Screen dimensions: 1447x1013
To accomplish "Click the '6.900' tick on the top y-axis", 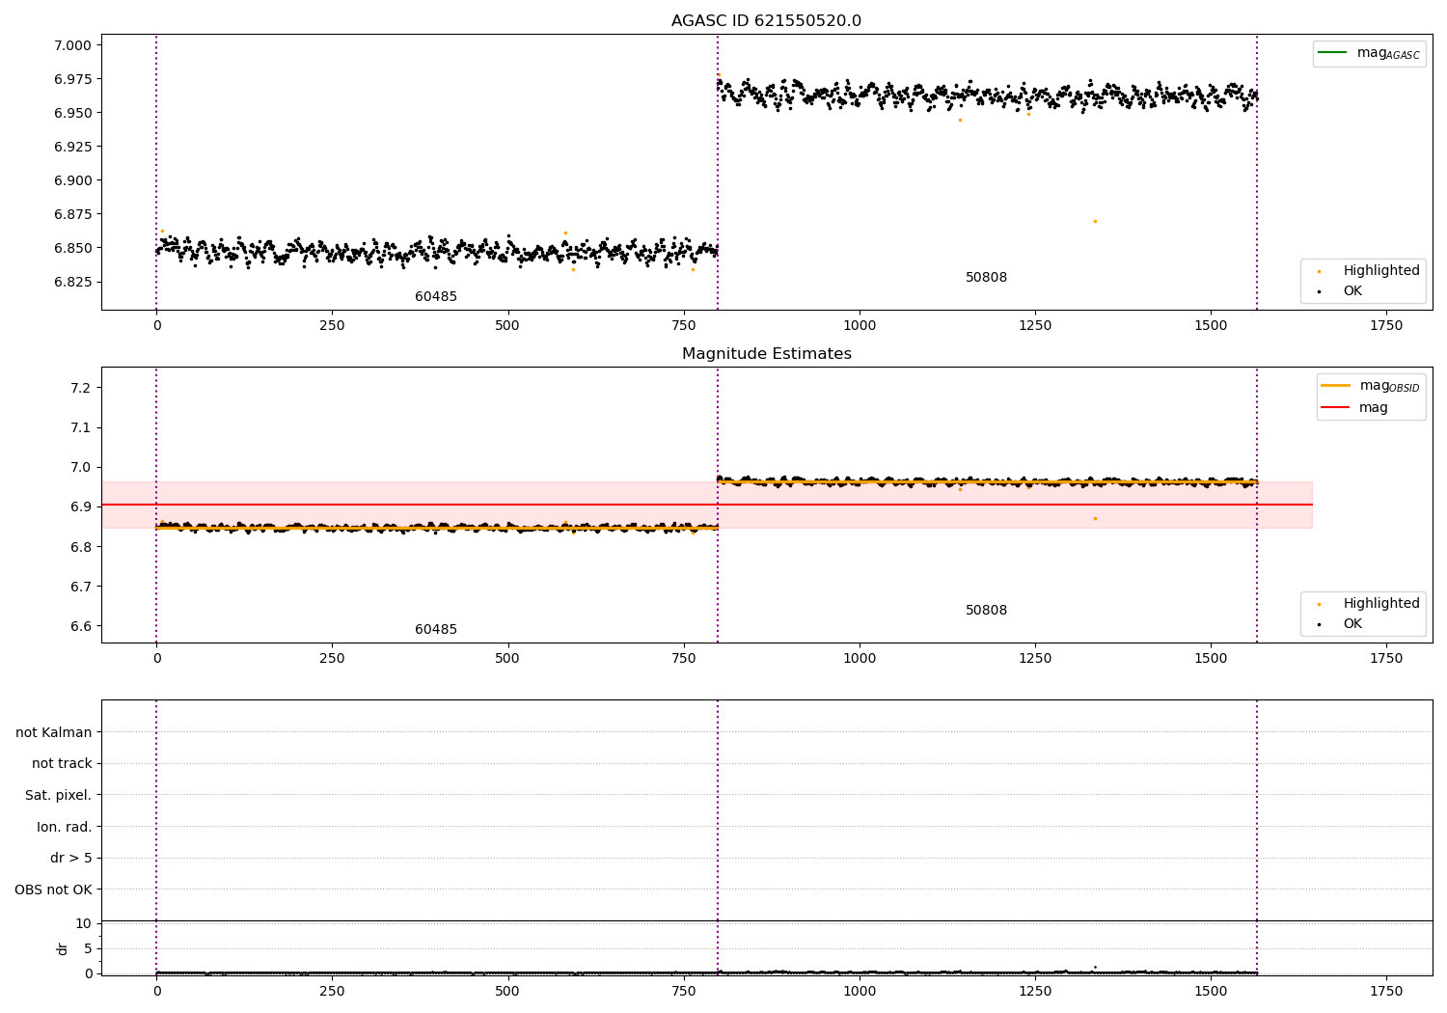I will (x=72, y=180).
